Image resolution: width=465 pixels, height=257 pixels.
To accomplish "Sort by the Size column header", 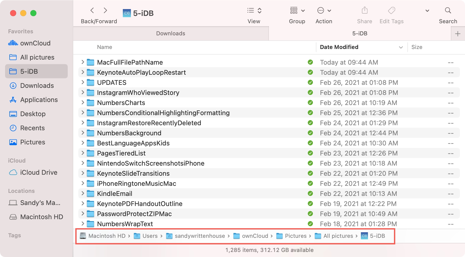I will click(417, 47).
